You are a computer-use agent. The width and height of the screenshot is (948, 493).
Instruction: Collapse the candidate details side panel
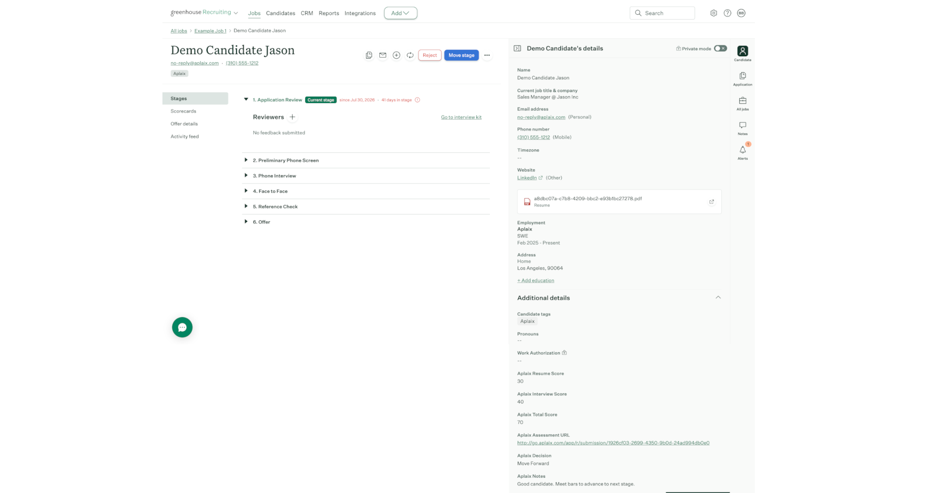click(x=517, y=48)
